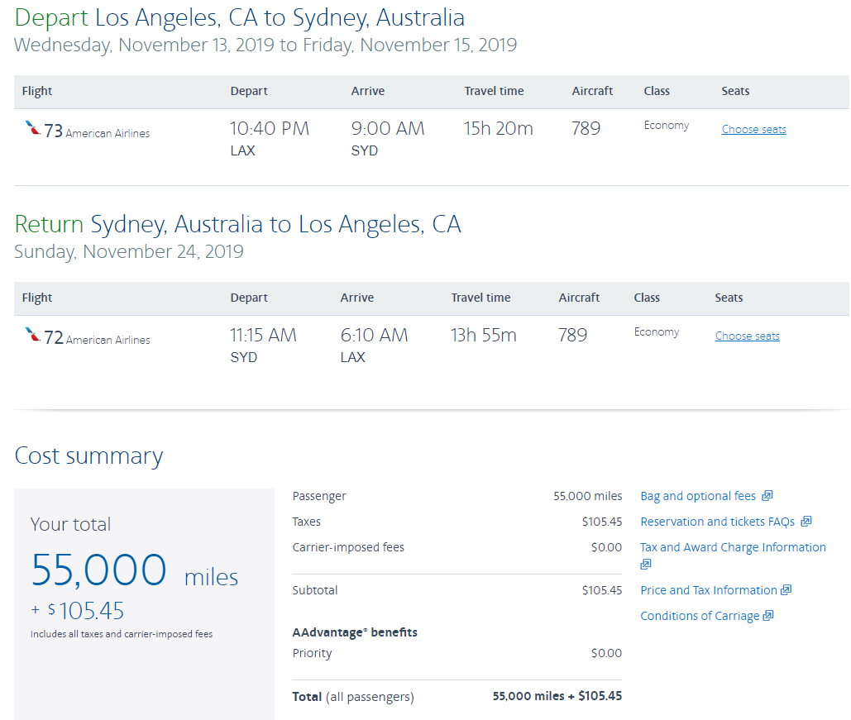Click external-link icon after Price and Tax Information
The height and width of the screenshot is (720, 851).
pos(786,590)
